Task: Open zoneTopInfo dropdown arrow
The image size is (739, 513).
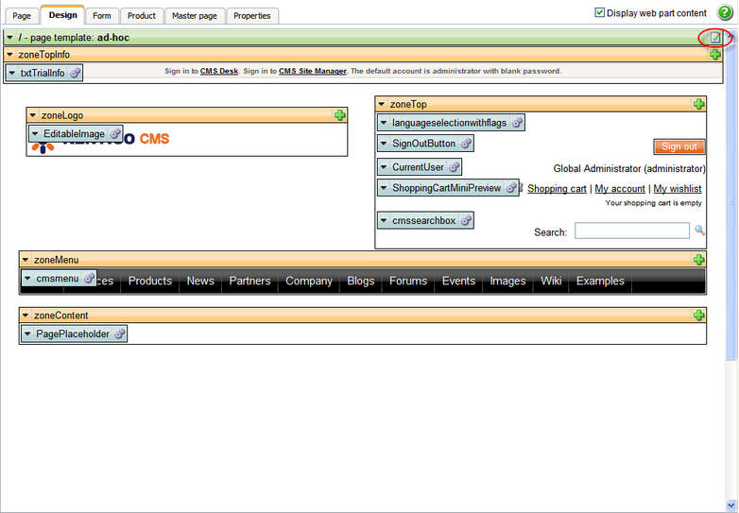Action: click(9, 55)
